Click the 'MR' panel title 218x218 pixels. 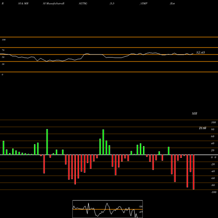(x=194, y=113)
